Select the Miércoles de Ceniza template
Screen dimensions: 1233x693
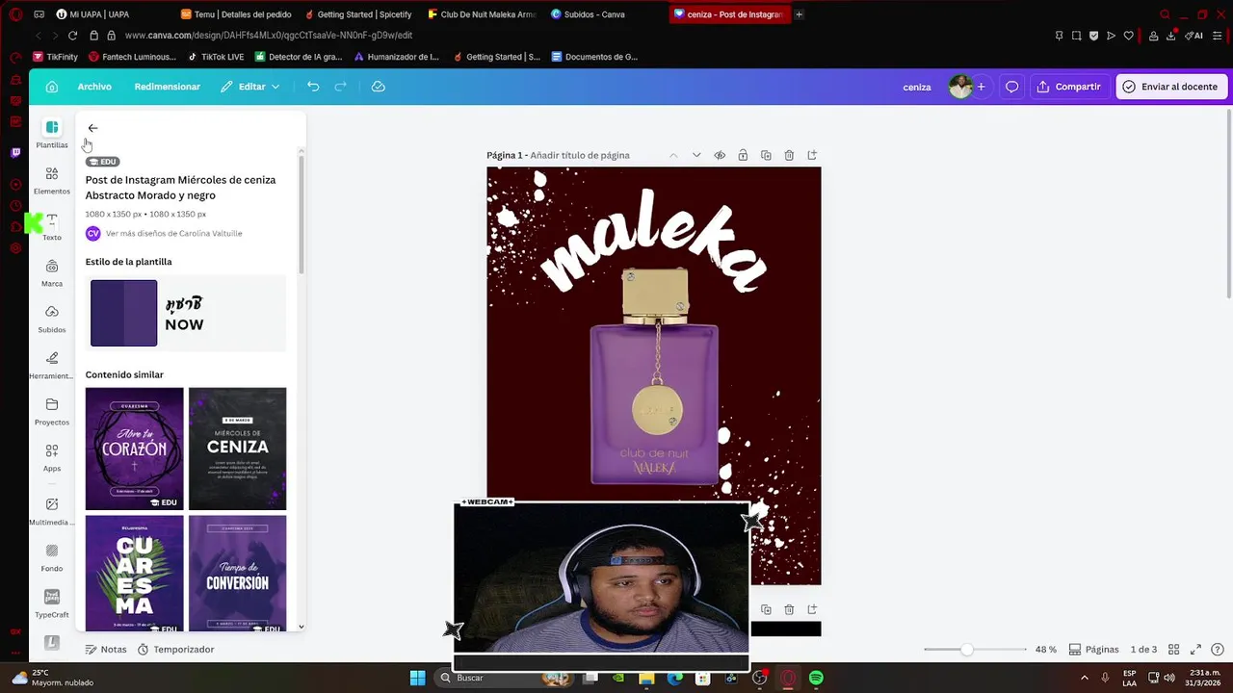pyautogui.click(x=237, y=449)
